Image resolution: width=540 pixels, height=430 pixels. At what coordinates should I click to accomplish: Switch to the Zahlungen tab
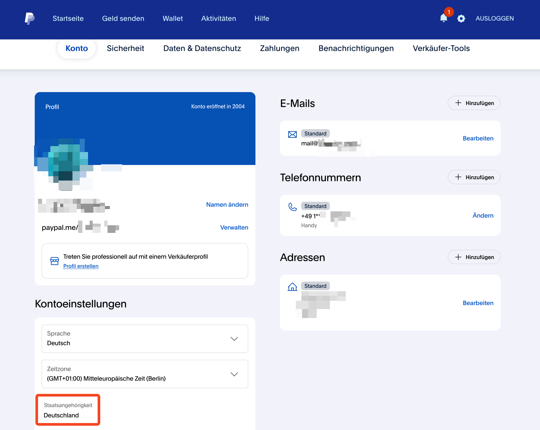coord(280,48)
